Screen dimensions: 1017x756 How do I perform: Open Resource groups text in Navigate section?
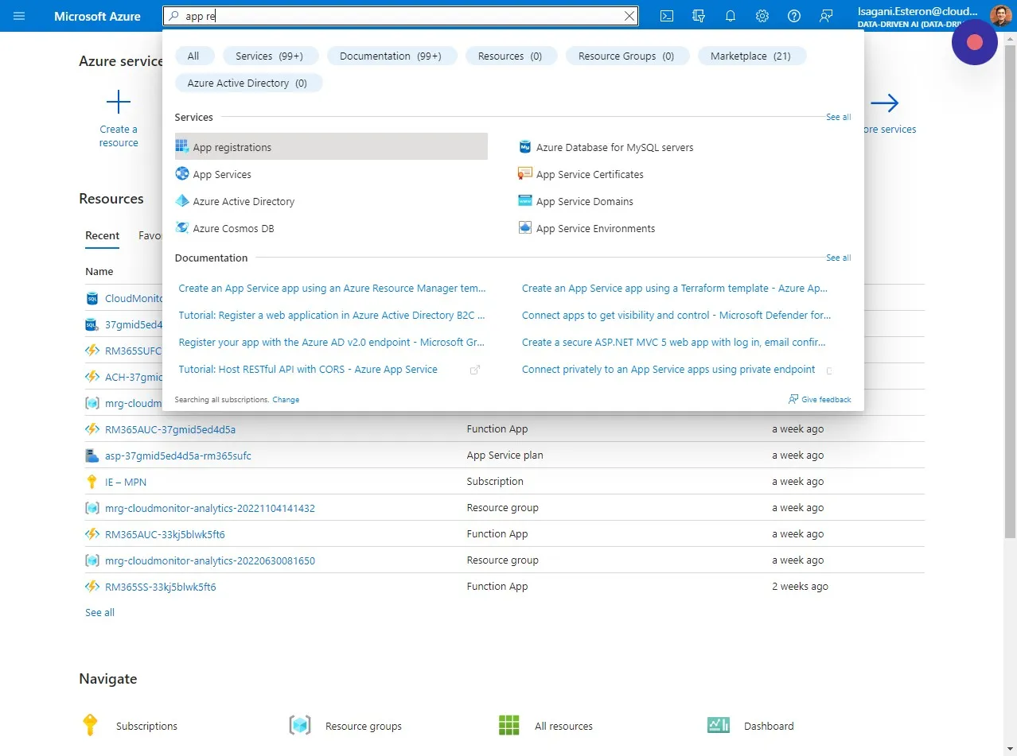(x=364, y=726)
